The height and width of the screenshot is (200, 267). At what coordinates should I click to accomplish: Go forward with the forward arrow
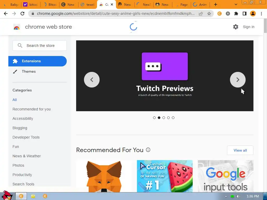14,14
